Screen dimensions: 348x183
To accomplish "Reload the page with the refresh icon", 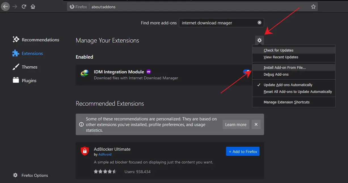I will (24, 7).
